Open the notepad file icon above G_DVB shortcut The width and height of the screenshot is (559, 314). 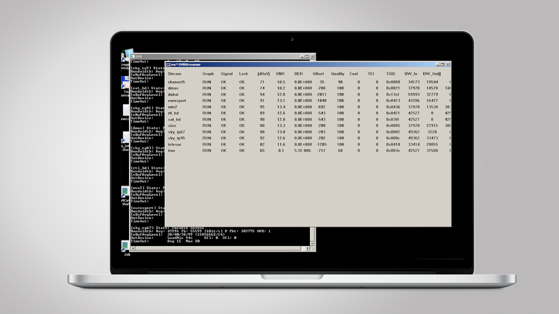tap(125, 137)
